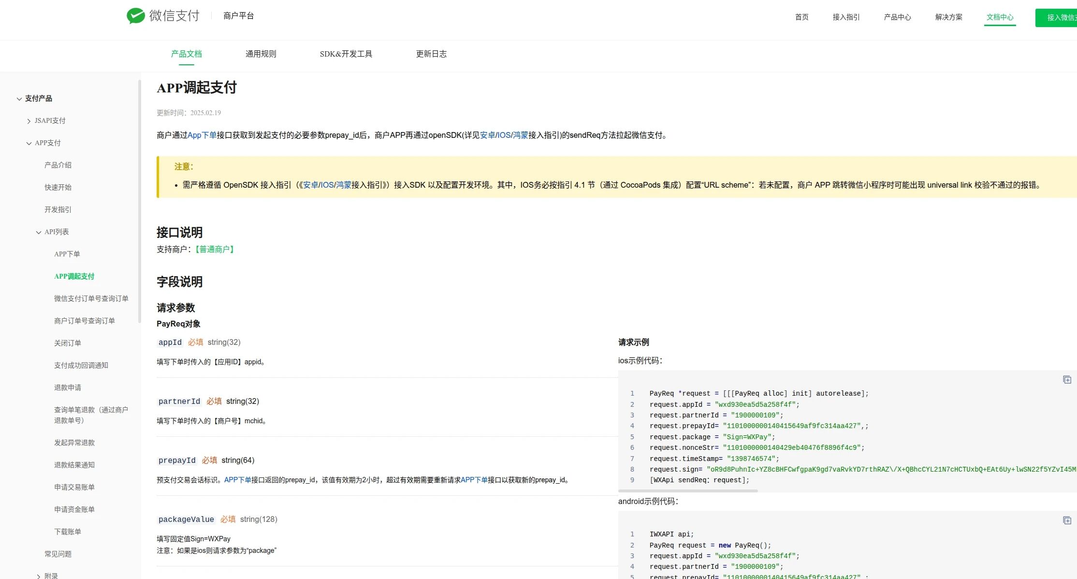This screenshot has height=579, width=1077.
Task: Switch to the 通用规则 tab
Action: pyautogui.click(x=261, y=54)
